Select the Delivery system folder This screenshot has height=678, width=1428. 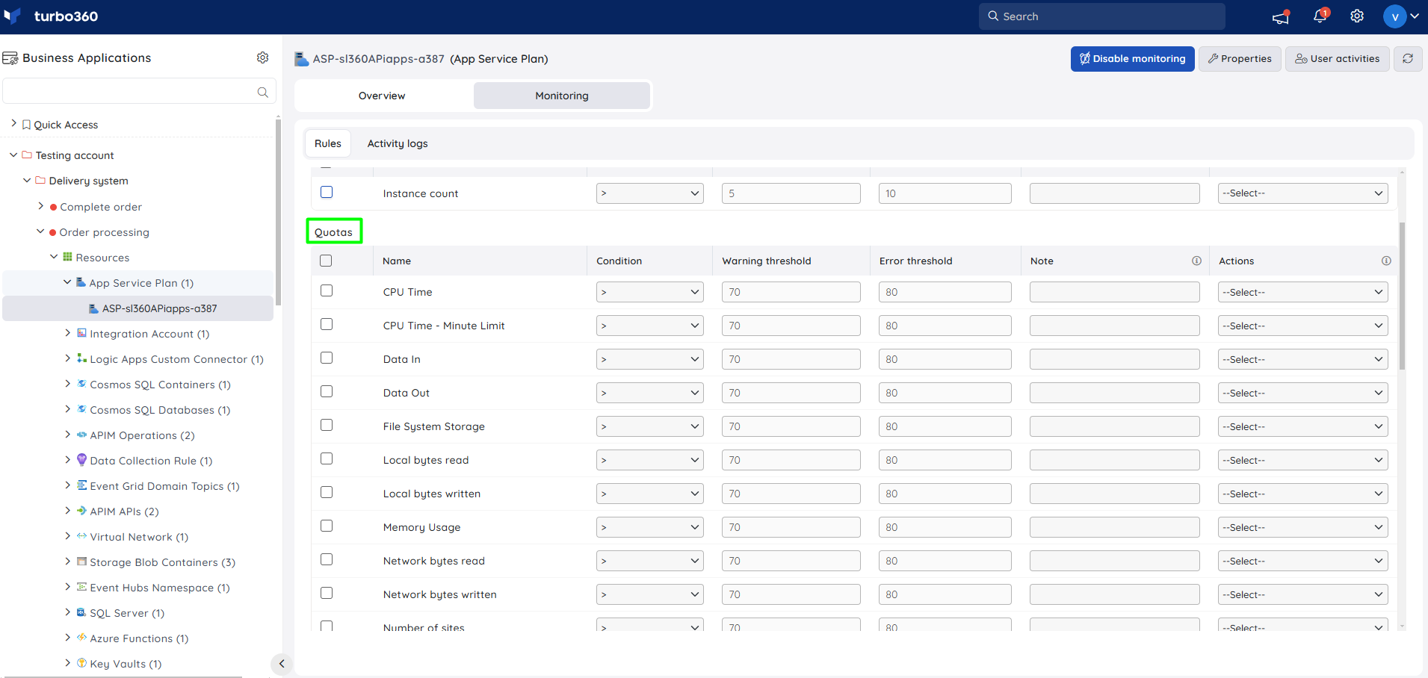(88, 181)
